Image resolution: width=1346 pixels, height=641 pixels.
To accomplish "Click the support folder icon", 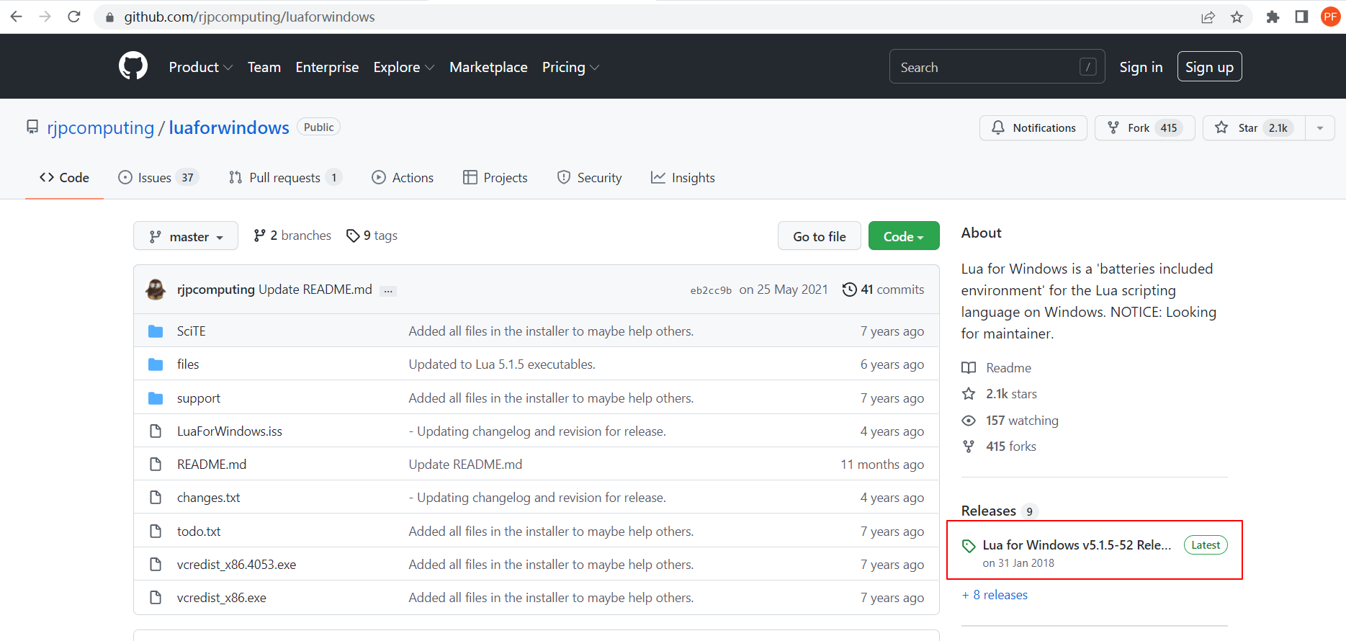I will coord(156,398).
